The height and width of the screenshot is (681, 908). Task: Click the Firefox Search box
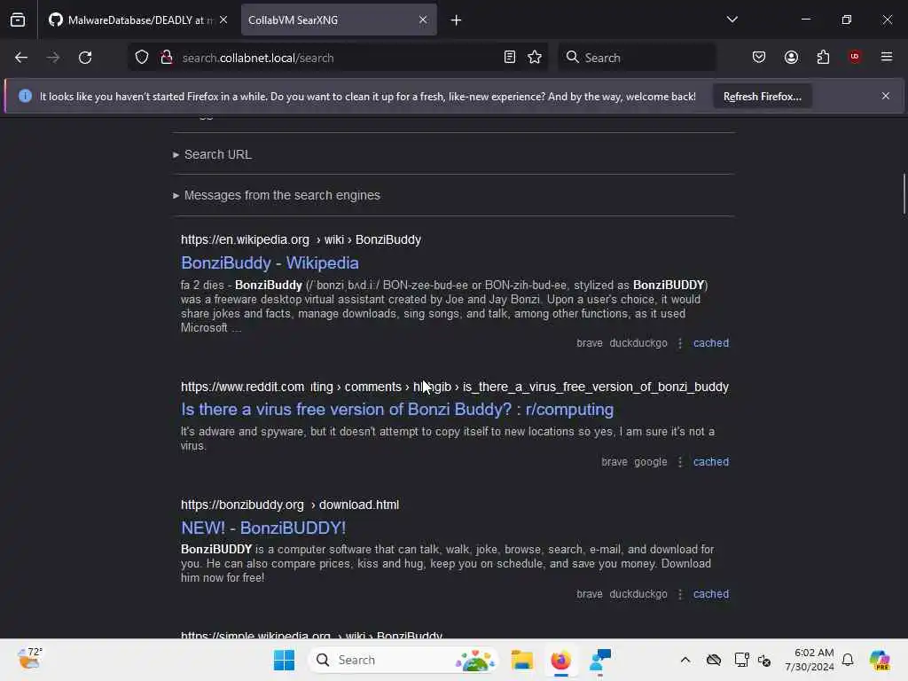tap(637, 58)
